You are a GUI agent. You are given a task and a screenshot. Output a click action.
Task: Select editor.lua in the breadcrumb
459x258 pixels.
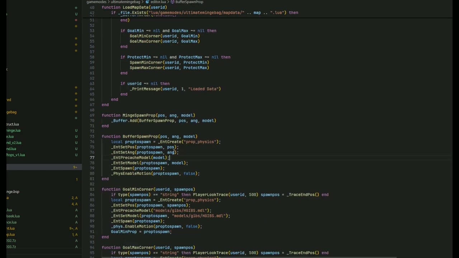pos(158,2)
